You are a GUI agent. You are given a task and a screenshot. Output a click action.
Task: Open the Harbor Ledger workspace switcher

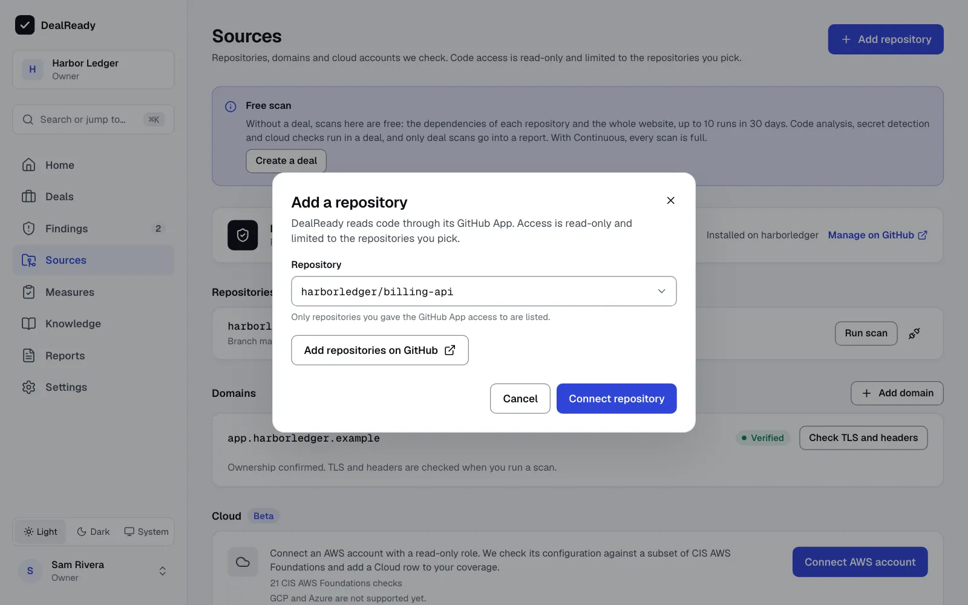[x=93, y=70]
